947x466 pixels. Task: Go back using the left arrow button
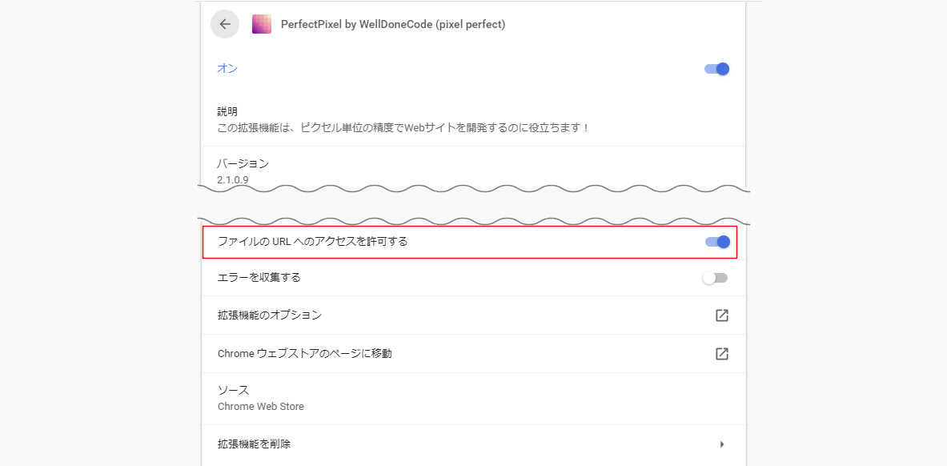point(225,24)
